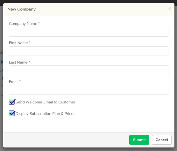Click the Display Subscription Plan & Prices text
Screen dimensions: 177x151
[46, 114]
